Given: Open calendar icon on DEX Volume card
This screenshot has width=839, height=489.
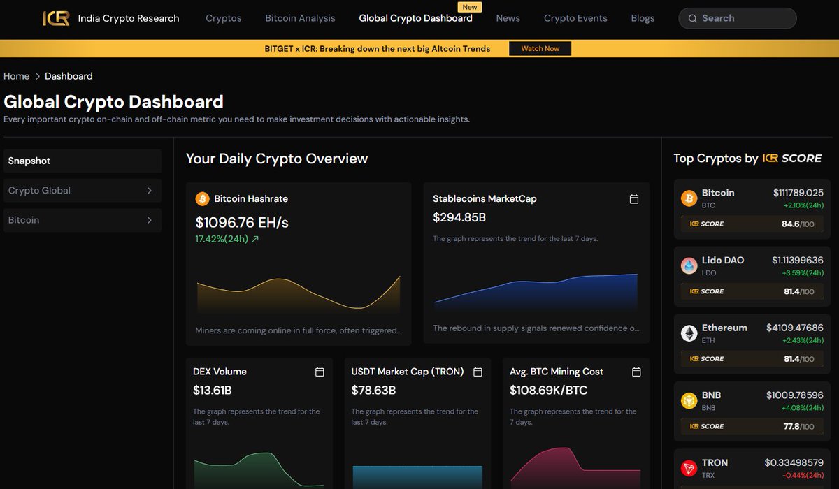Looking at the screenshot, I should (x=320, y=372).
